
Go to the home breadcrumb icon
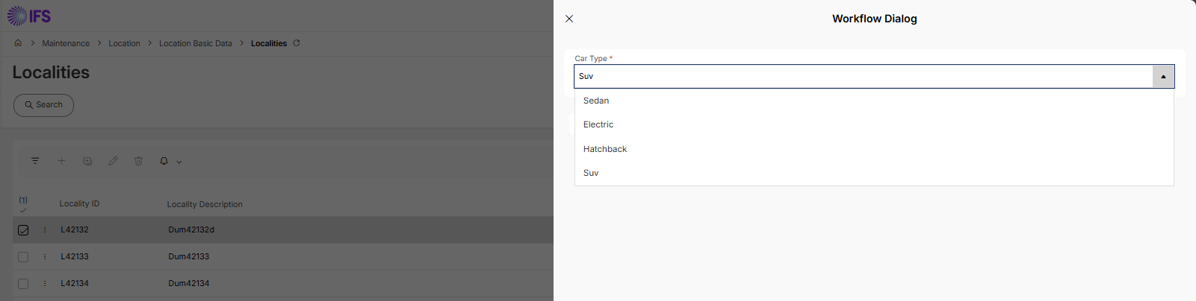click(x=18, y=43)
